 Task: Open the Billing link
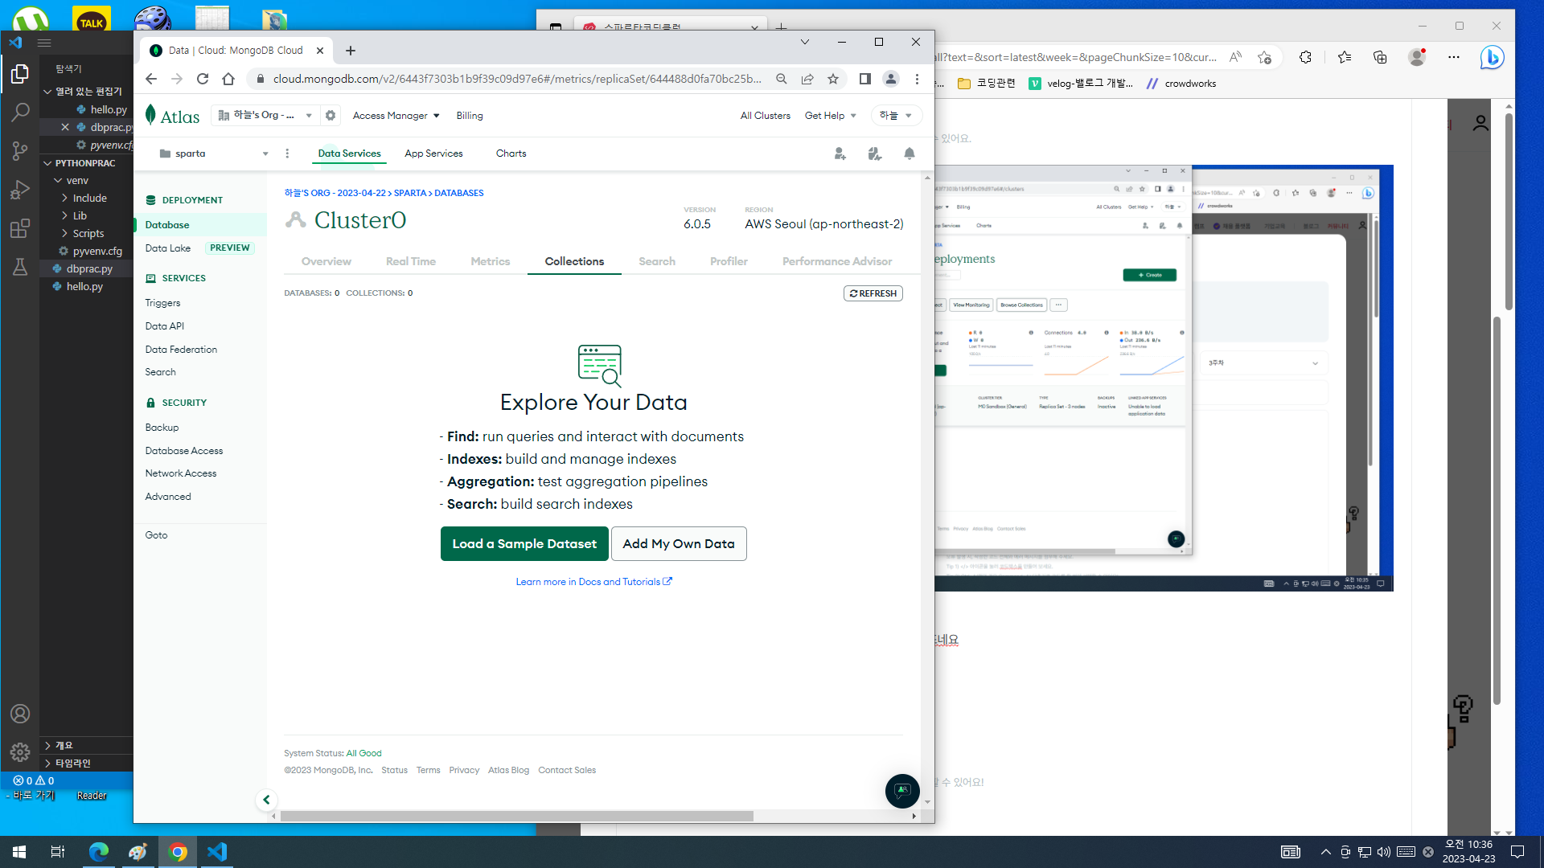[470, 116]
